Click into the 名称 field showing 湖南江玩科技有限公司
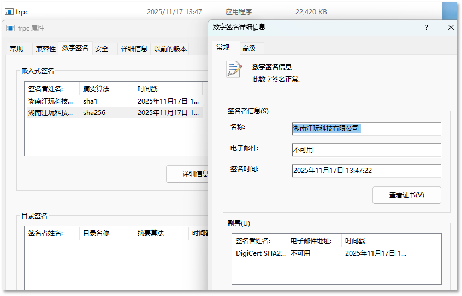The width and height of the screenshot is (462, 296). click(366, 129)
